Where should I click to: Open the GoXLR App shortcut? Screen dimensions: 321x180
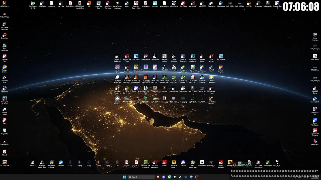click(42, 4)
